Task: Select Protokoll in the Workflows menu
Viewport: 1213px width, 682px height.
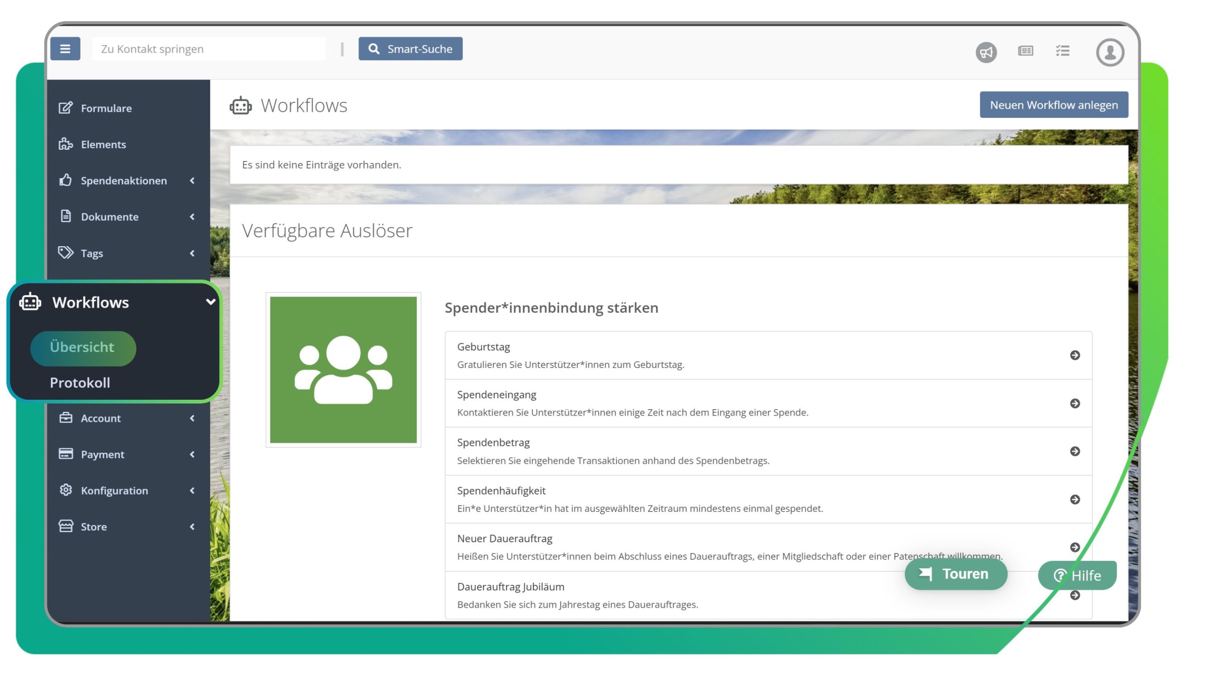Action: pyautogui.click(x=80, y=382)
